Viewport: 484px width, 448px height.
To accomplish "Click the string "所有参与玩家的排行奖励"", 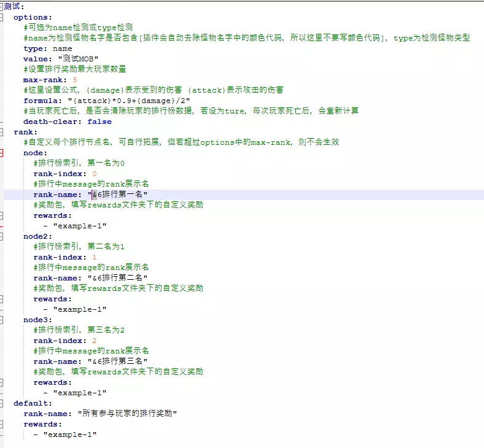I will 127,414.
